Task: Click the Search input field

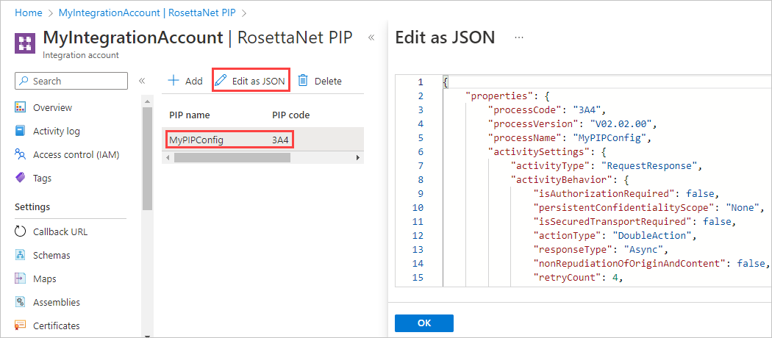Action: coord(71,81)
